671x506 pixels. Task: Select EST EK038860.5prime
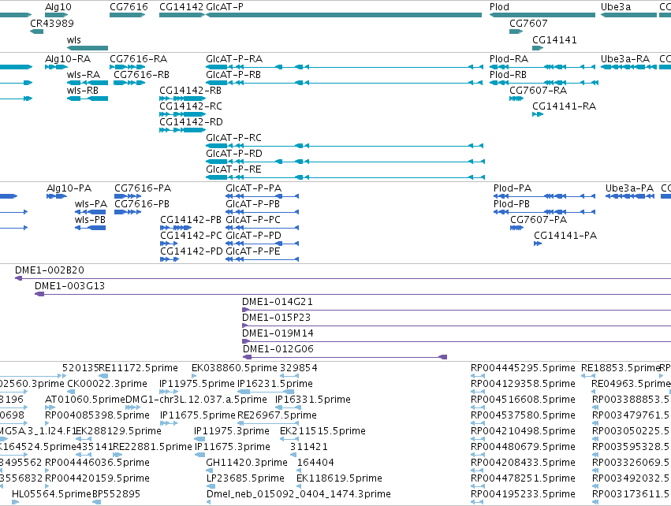234,368
